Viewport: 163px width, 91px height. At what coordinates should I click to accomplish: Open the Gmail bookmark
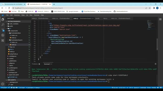pyautogui.click(x=5, y=11)
